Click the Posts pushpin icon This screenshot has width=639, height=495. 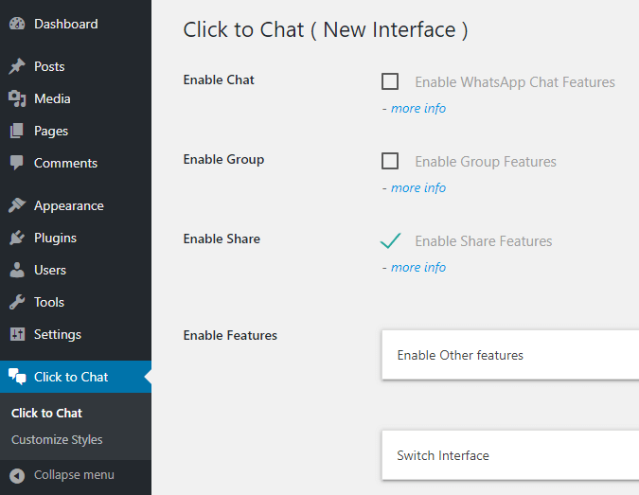click(17, 66)
